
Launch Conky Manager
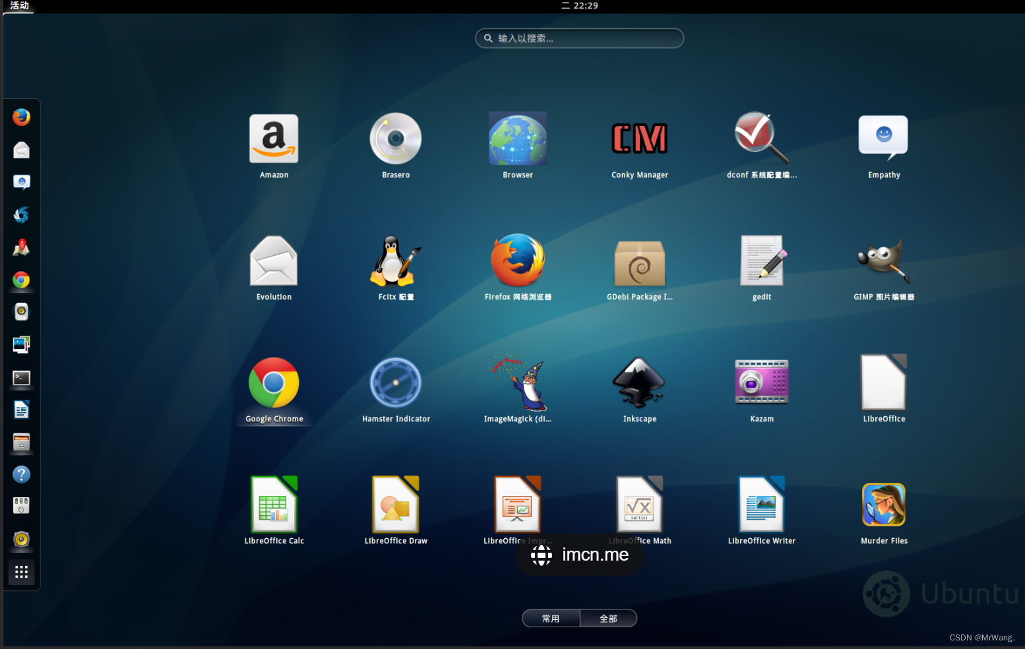point(640,139)
